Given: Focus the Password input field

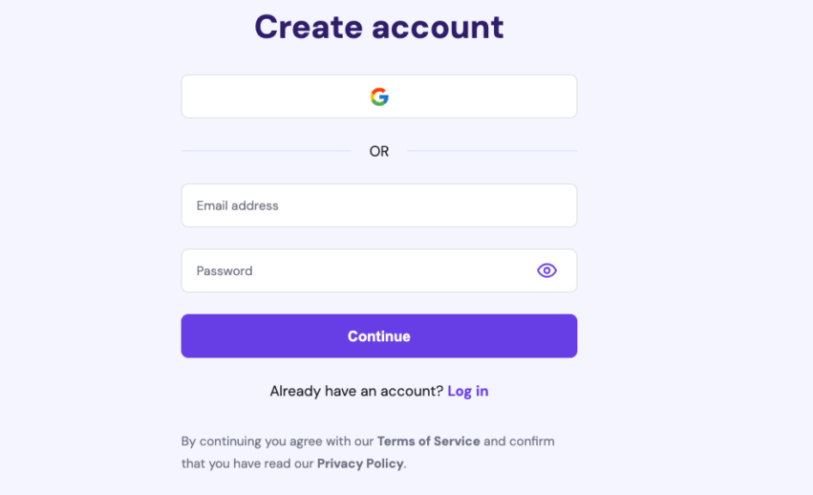Looking at the screenshot, I should pos(379,270).
